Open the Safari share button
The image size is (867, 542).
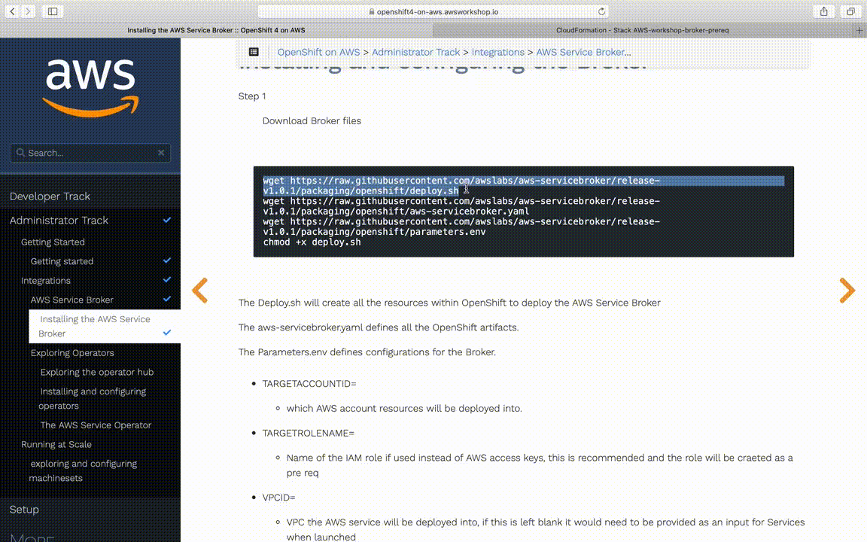point(824,11)
